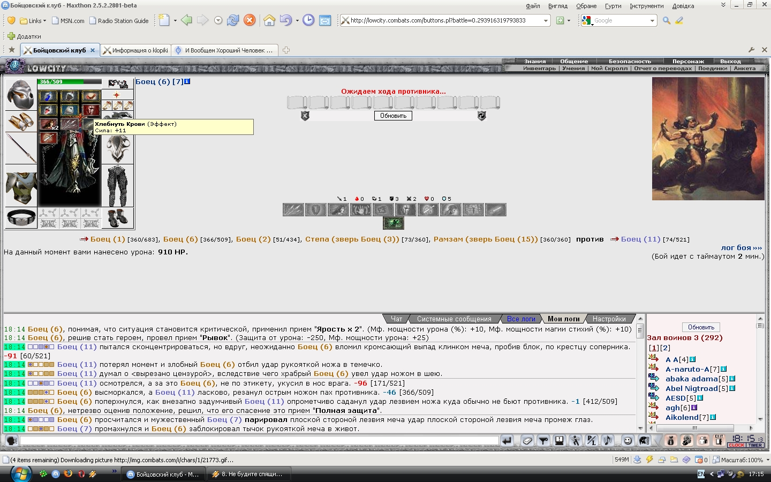This screenshot has height=482, width=771.
Task: Click the helmet equipment slot
Action: point(21,94)
